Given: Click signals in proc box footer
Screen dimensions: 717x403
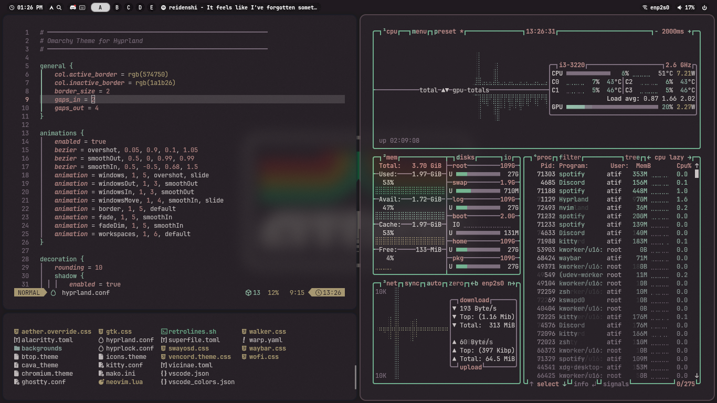Looking at the screenshot, I should pyautogui.click(x=616, y=384).
